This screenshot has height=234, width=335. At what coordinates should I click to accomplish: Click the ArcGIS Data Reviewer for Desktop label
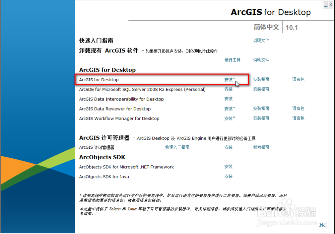point(115,109)
